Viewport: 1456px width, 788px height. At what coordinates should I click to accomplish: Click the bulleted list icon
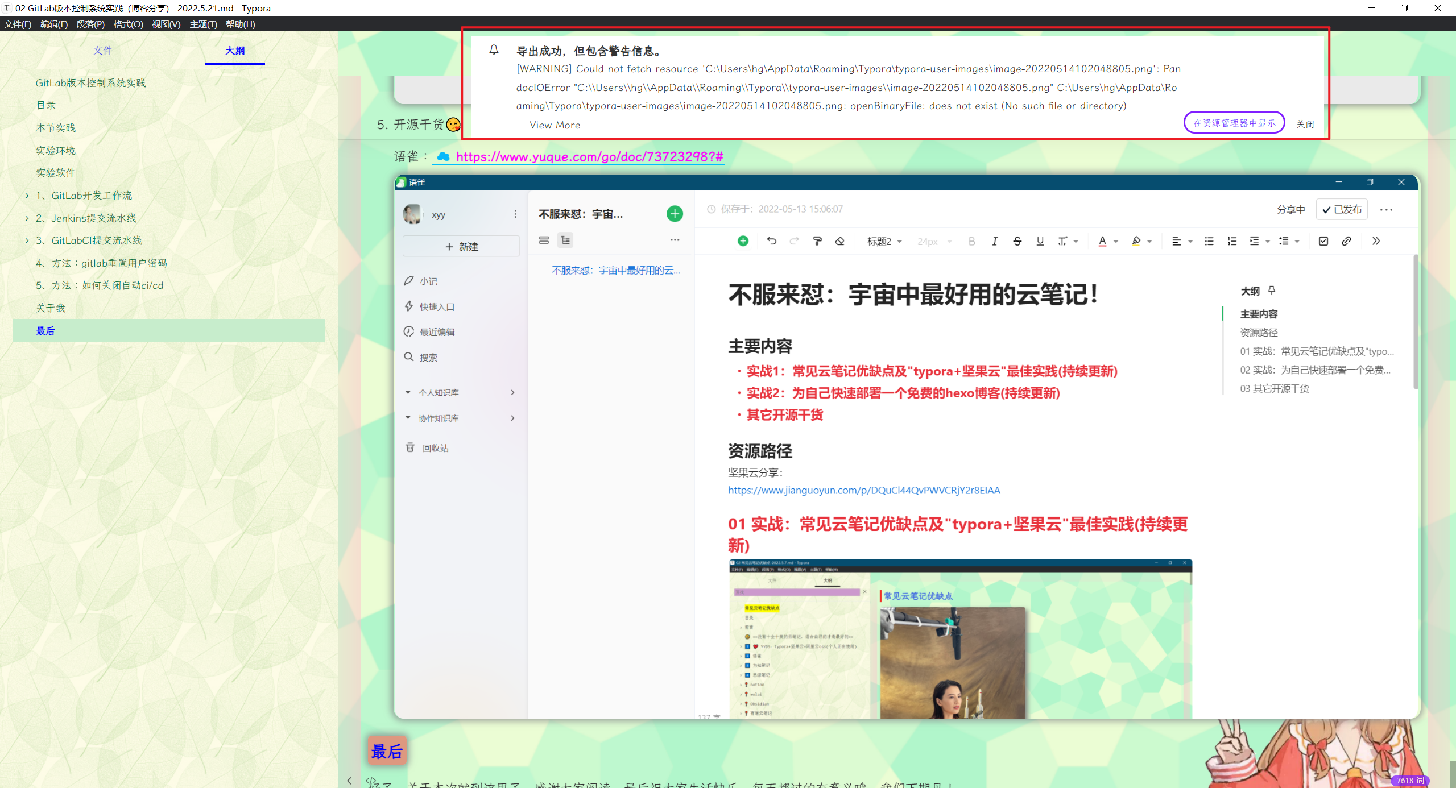click(x=1209, y=241)
